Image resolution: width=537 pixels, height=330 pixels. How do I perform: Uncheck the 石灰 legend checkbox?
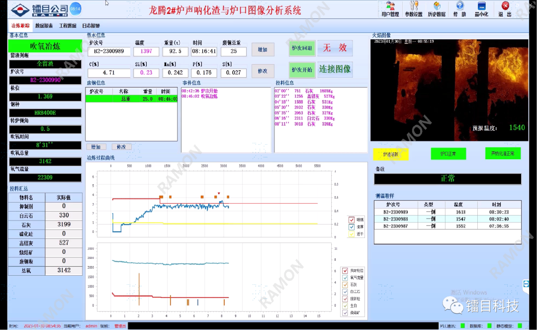coord(345,285)
